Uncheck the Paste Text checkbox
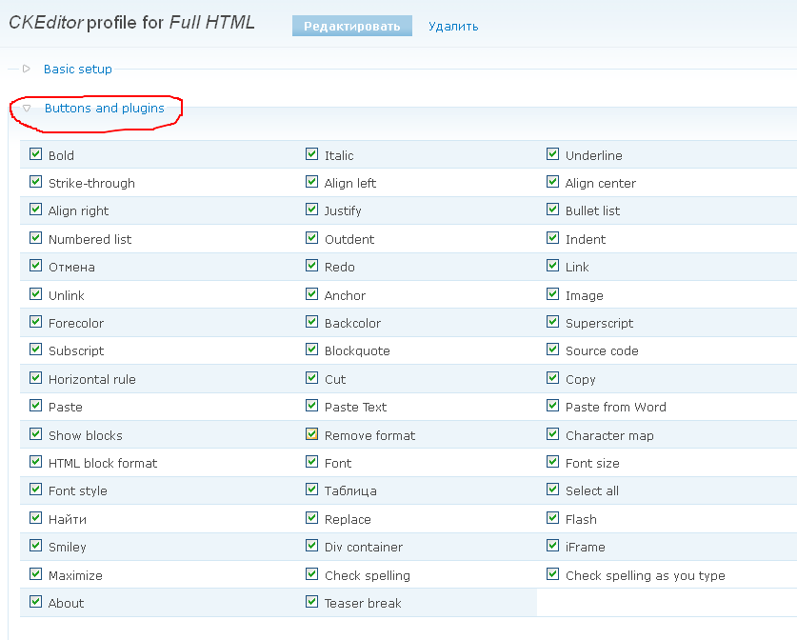 coord(311,405)
